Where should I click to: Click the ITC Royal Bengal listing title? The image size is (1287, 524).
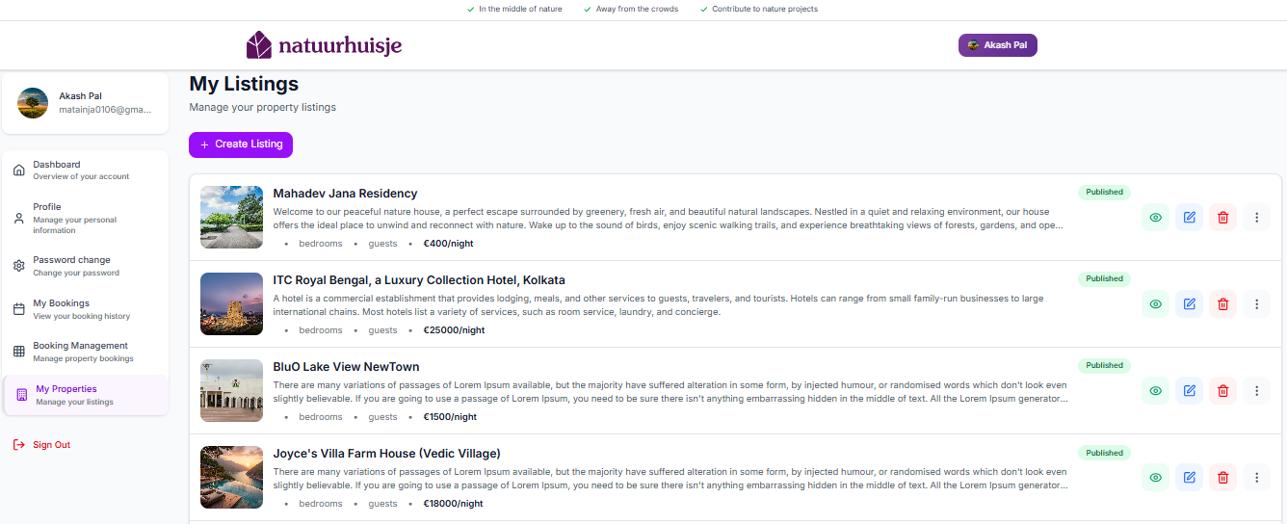pyautogui.click(x=419, y=280)
